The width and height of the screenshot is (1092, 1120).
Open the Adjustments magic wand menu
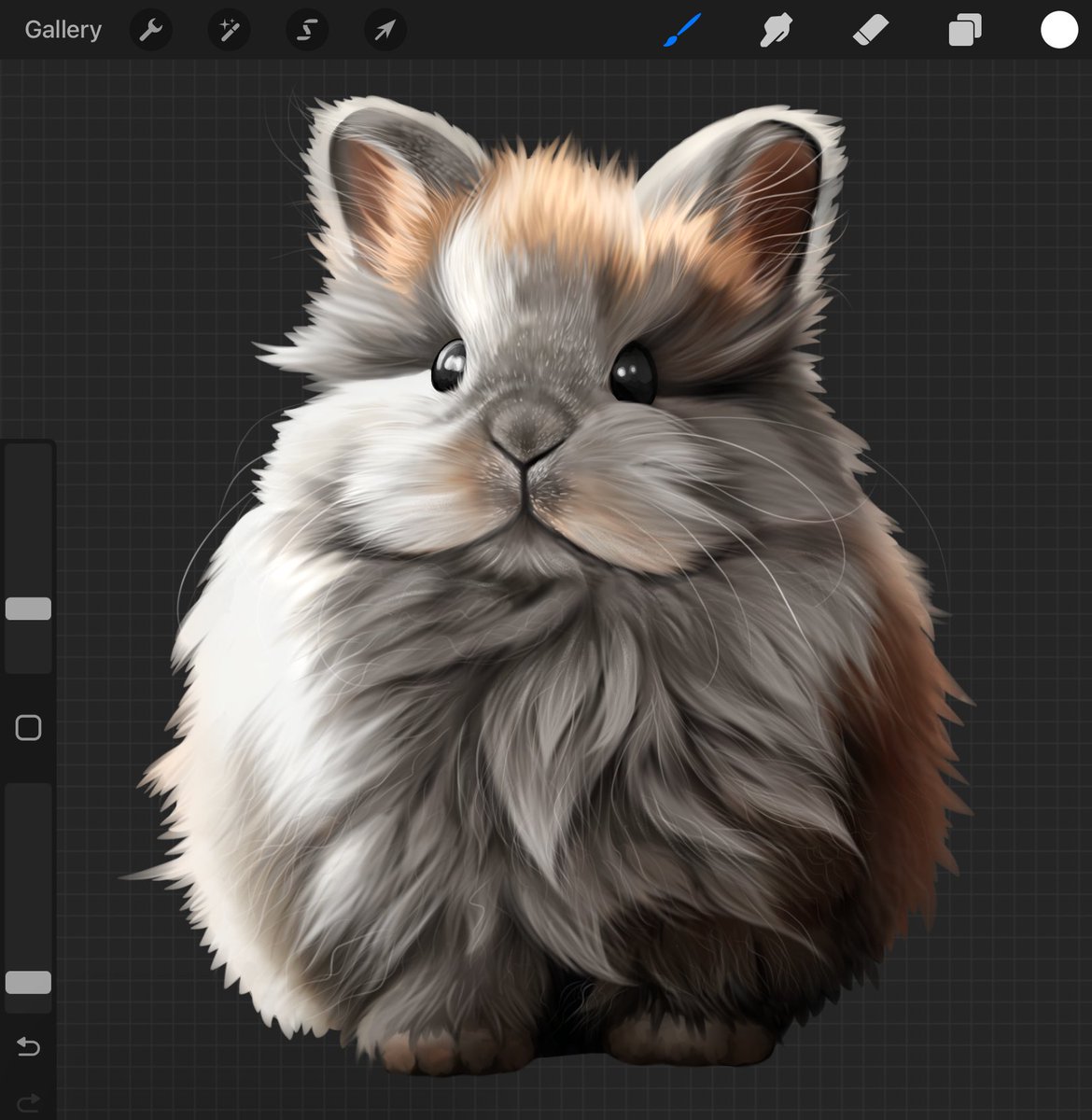pos(229,31)
